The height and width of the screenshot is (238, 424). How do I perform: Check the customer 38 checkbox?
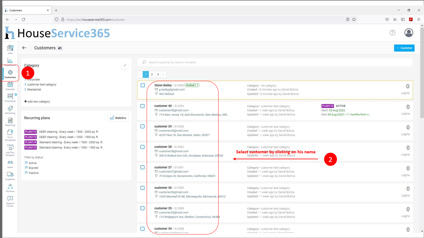pos(143,147)
